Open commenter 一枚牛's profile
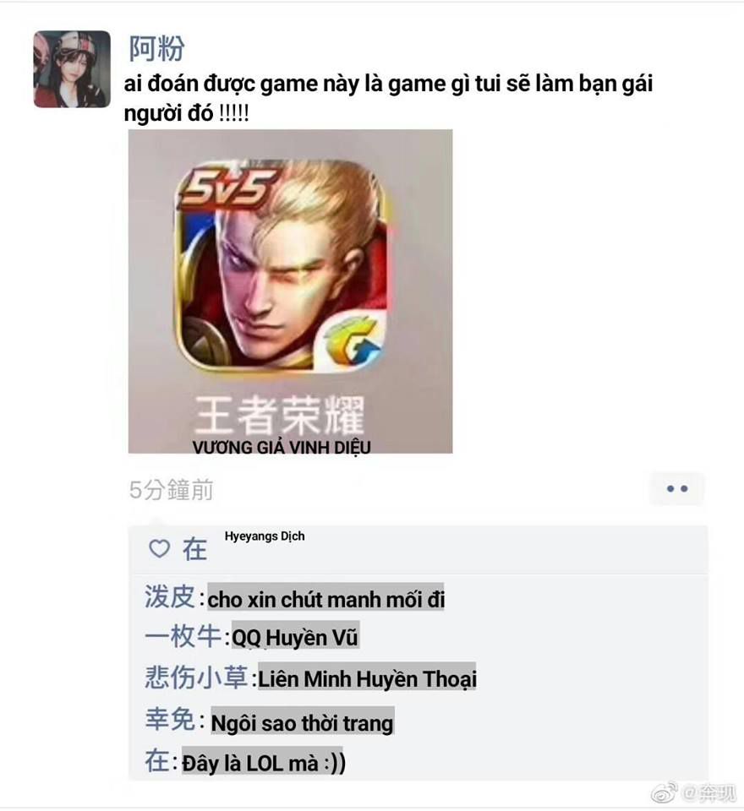Screen dimensions: 744x811 pyautogui.click(x=183, y=635)
